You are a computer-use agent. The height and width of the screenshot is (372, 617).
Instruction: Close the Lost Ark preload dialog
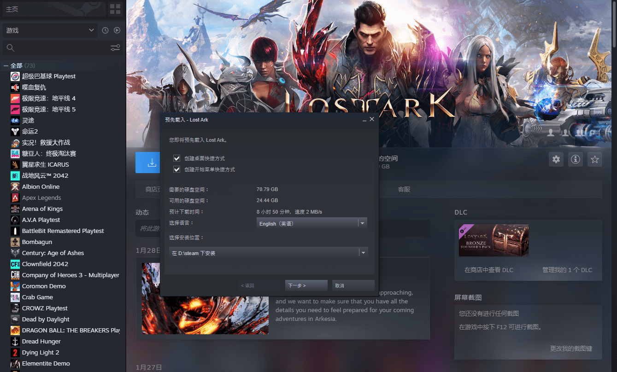click(372, 119)
